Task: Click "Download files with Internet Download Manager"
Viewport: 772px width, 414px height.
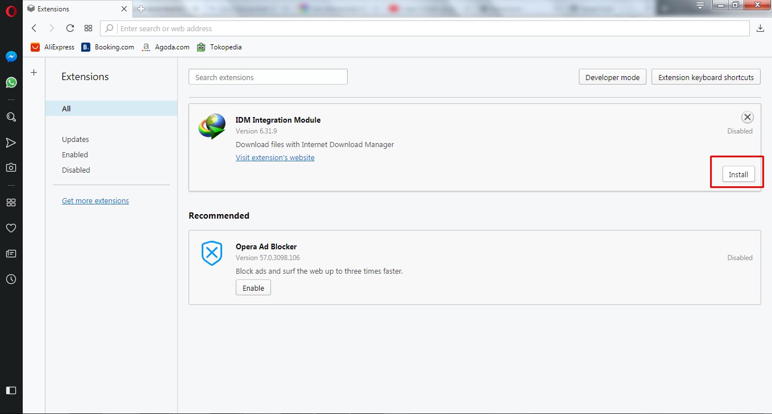Action: (x=315, y=144)
